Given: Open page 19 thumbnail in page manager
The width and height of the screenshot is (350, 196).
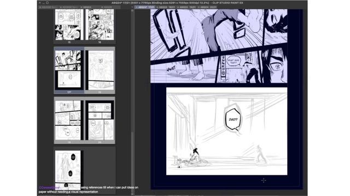Looking at the screenshot, I should [x=69, y=120].
